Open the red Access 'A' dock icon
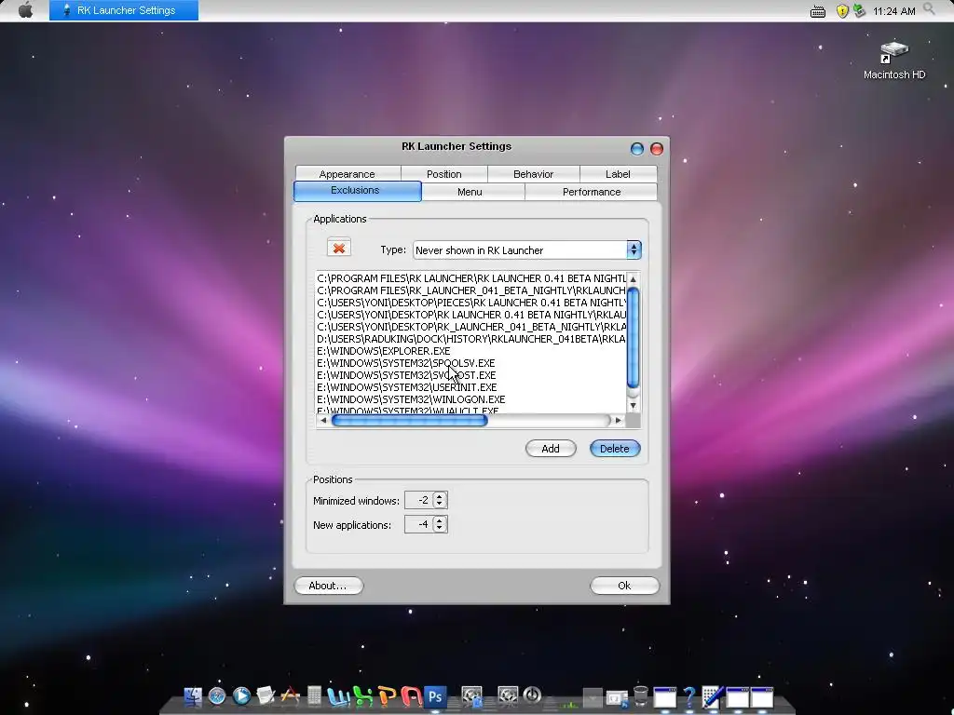Image resolution: width=954 pixels, height=715 pixels. point(411,695)
